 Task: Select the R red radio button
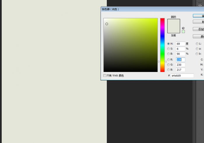point(168,60)
